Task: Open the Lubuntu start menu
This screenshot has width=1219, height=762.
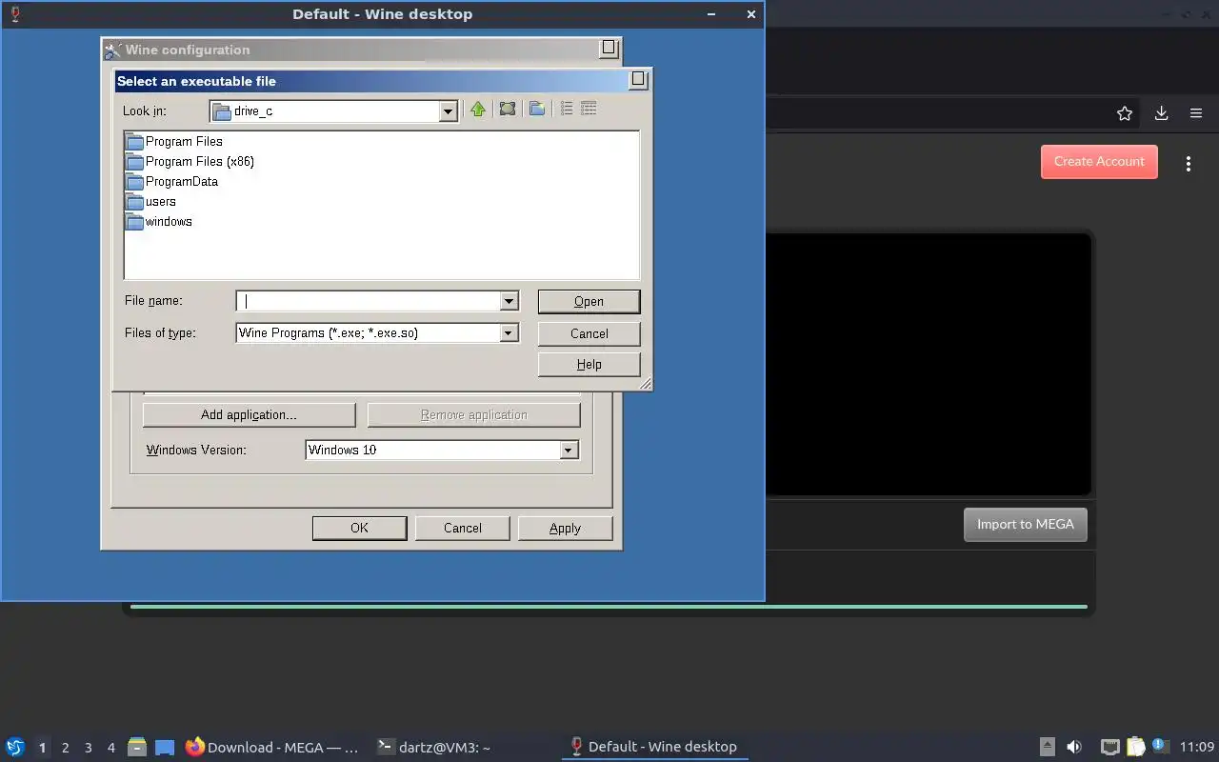Action: [x=15, y=747]
